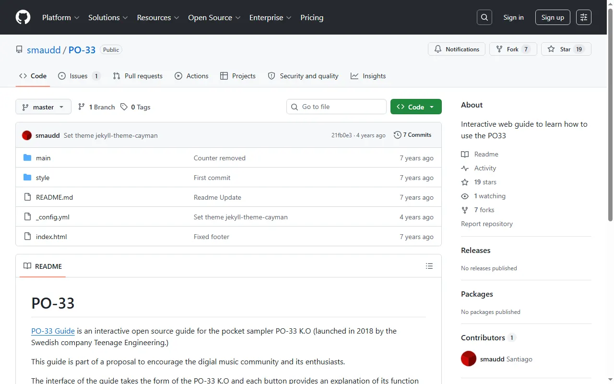Click the bell icon in Notifications button
614x384 pixels.
coord(438,49)
